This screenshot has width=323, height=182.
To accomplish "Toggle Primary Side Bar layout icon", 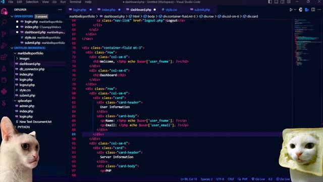I will coord(270,2).
